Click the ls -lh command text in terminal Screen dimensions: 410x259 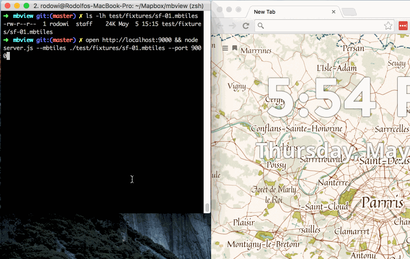[142, 16]
